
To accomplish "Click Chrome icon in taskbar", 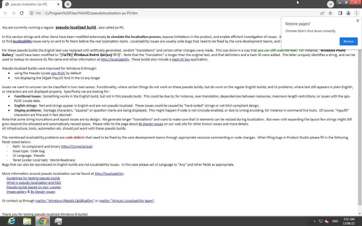I will click(42, 221).
